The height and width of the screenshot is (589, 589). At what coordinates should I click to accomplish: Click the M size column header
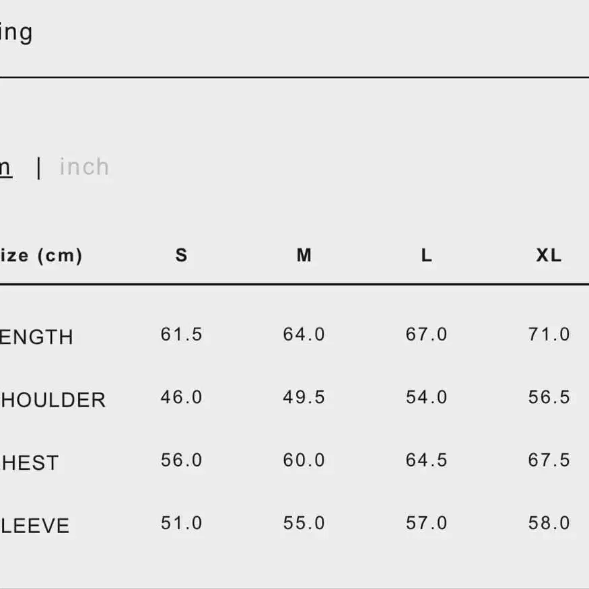click(x=304, y=255)
